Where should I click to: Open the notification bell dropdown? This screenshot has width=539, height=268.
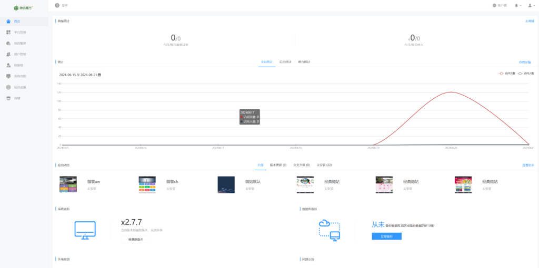pos(517,5)
